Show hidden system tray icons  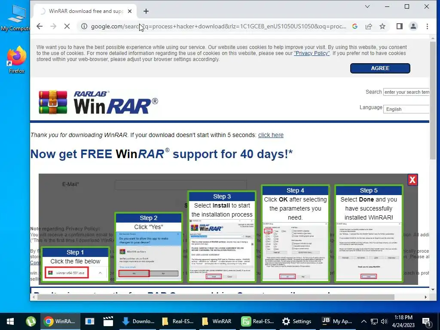(x=364, y=321)
